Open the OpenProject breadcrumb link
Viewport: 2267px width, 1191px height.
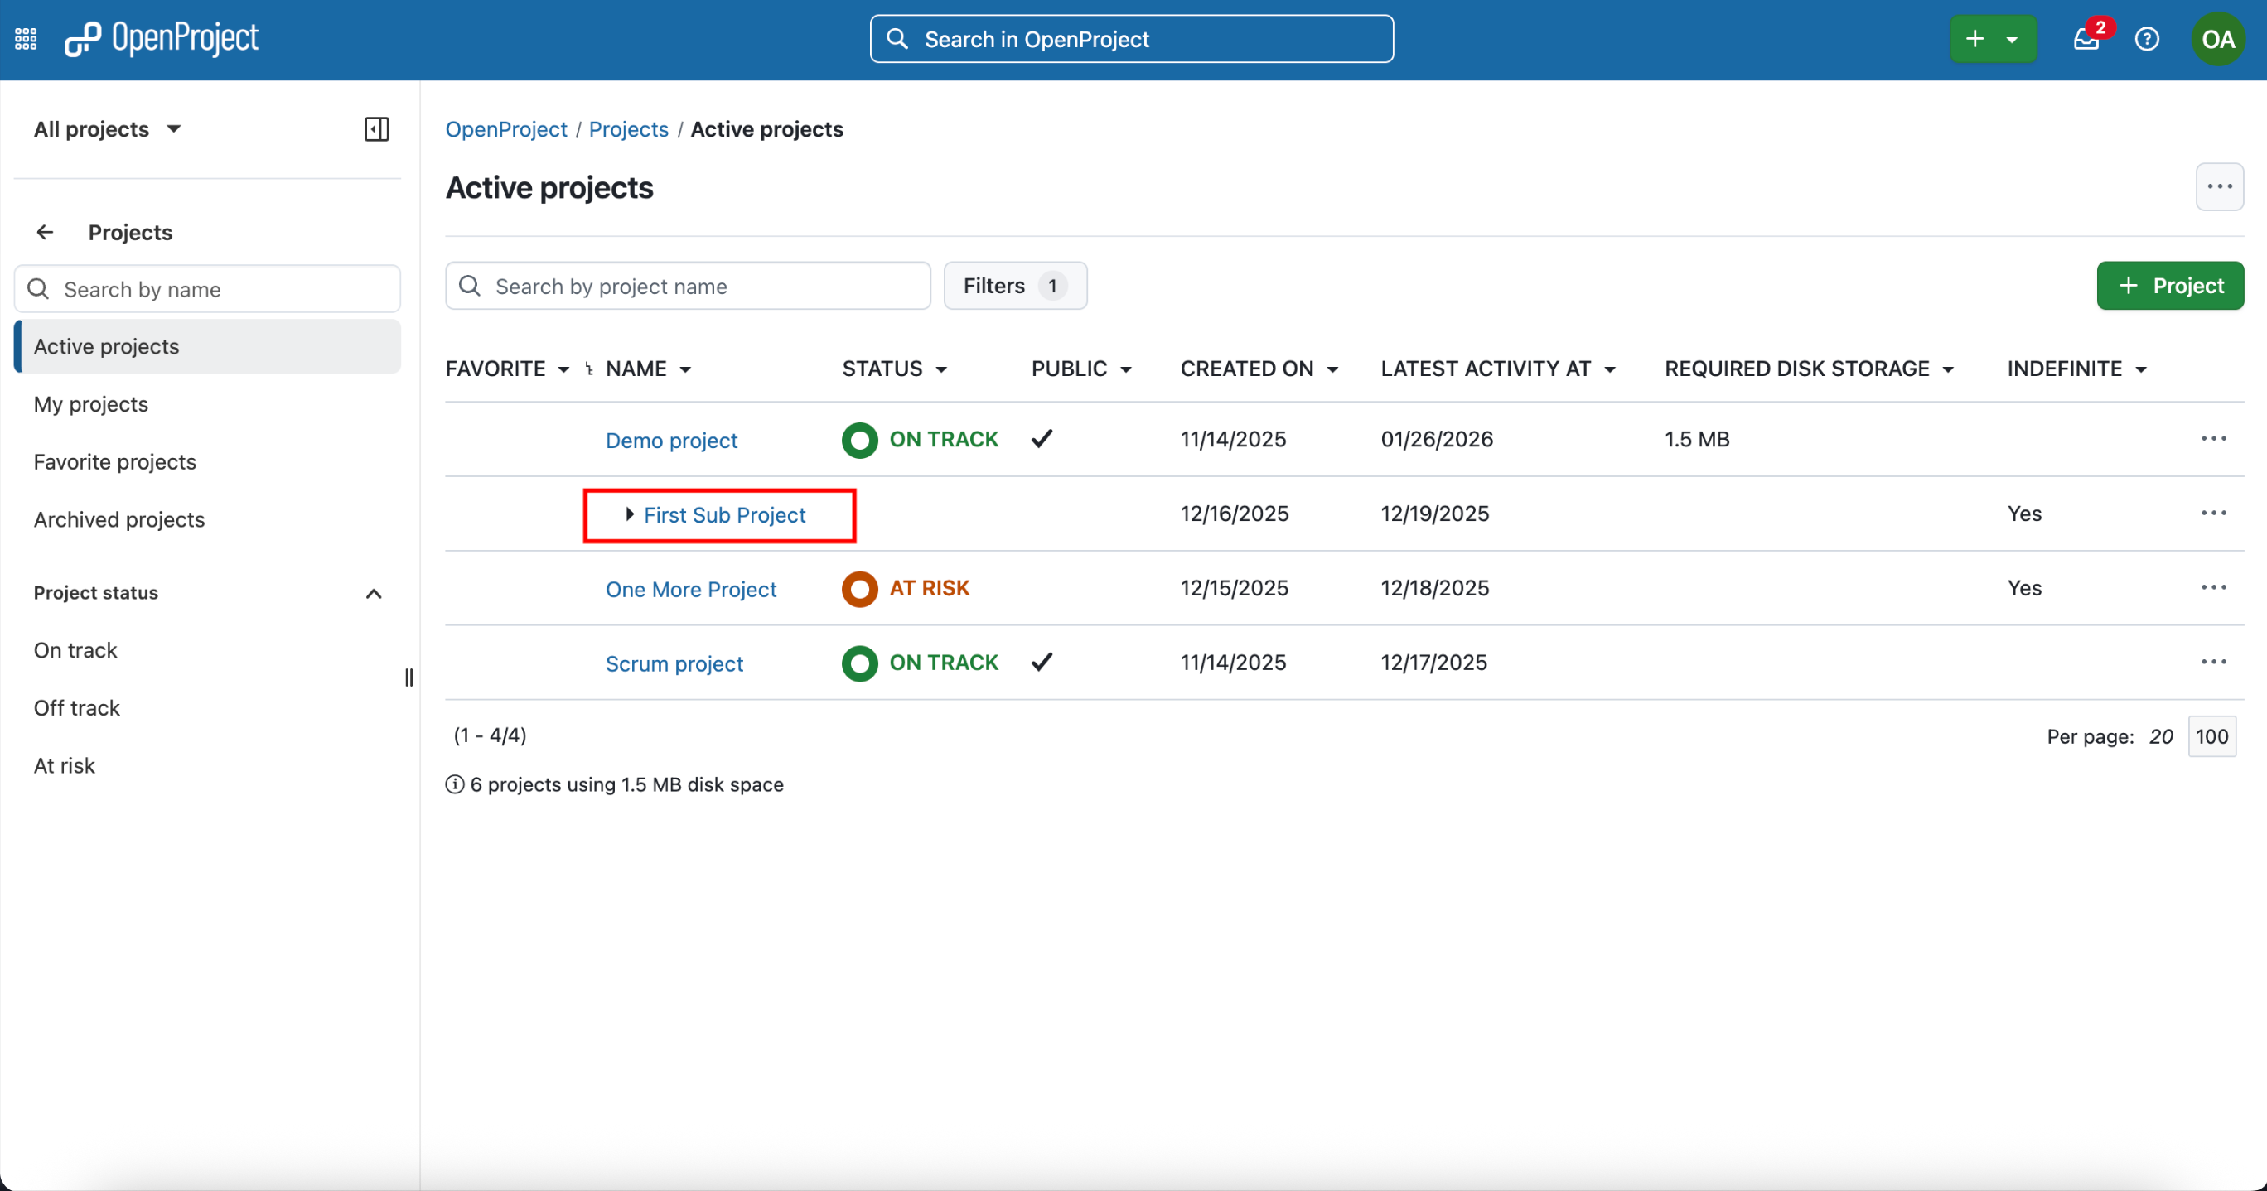coord(506,129)
